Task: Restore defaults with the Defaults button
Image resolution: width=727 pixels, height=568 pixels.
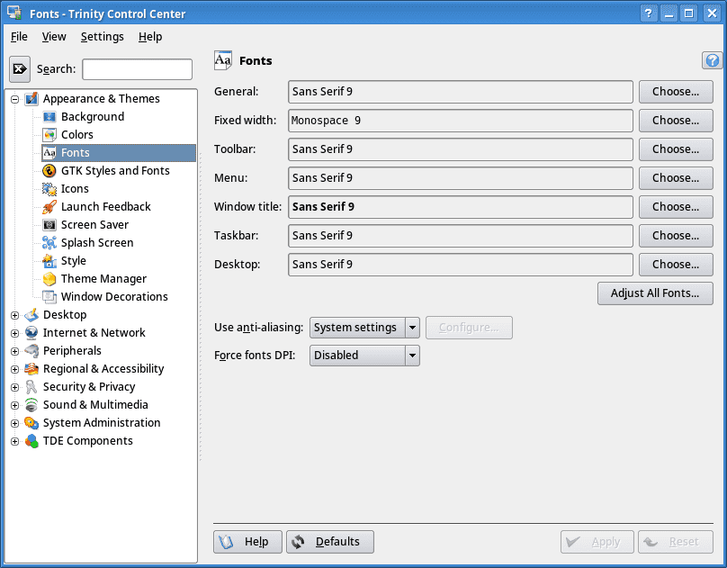Action: tap(329, 541)
